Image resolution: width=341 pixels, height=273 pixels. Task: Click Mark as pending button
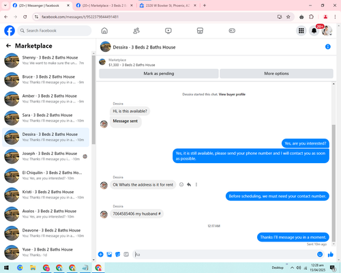coord(159,74)
